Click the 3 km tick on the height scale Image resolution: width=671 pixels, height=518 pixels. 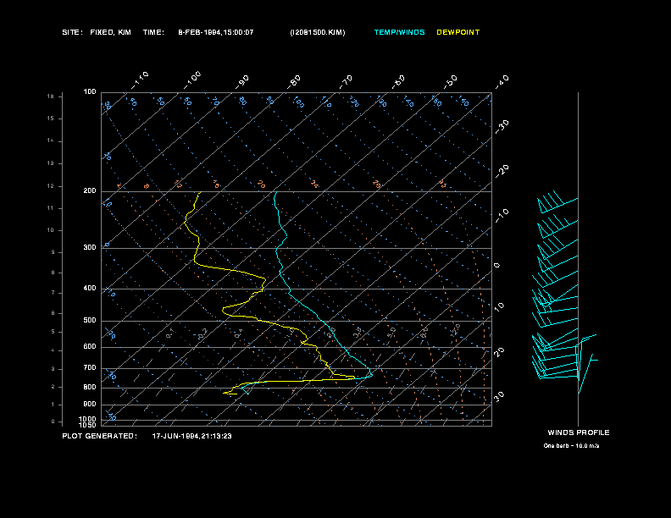[53, 368]
